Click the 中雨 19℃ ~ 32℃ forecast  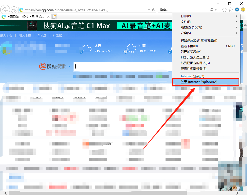(x=148, y=48)
